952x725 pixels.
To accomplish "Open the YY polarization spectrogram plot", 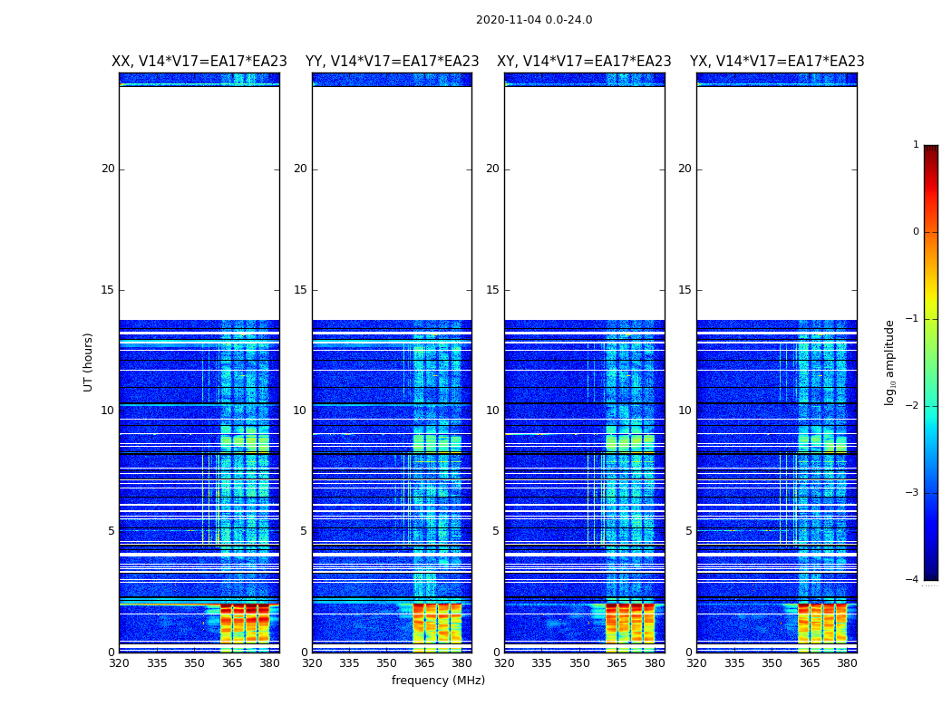I will pyautogui.click(x=392, y=362).
